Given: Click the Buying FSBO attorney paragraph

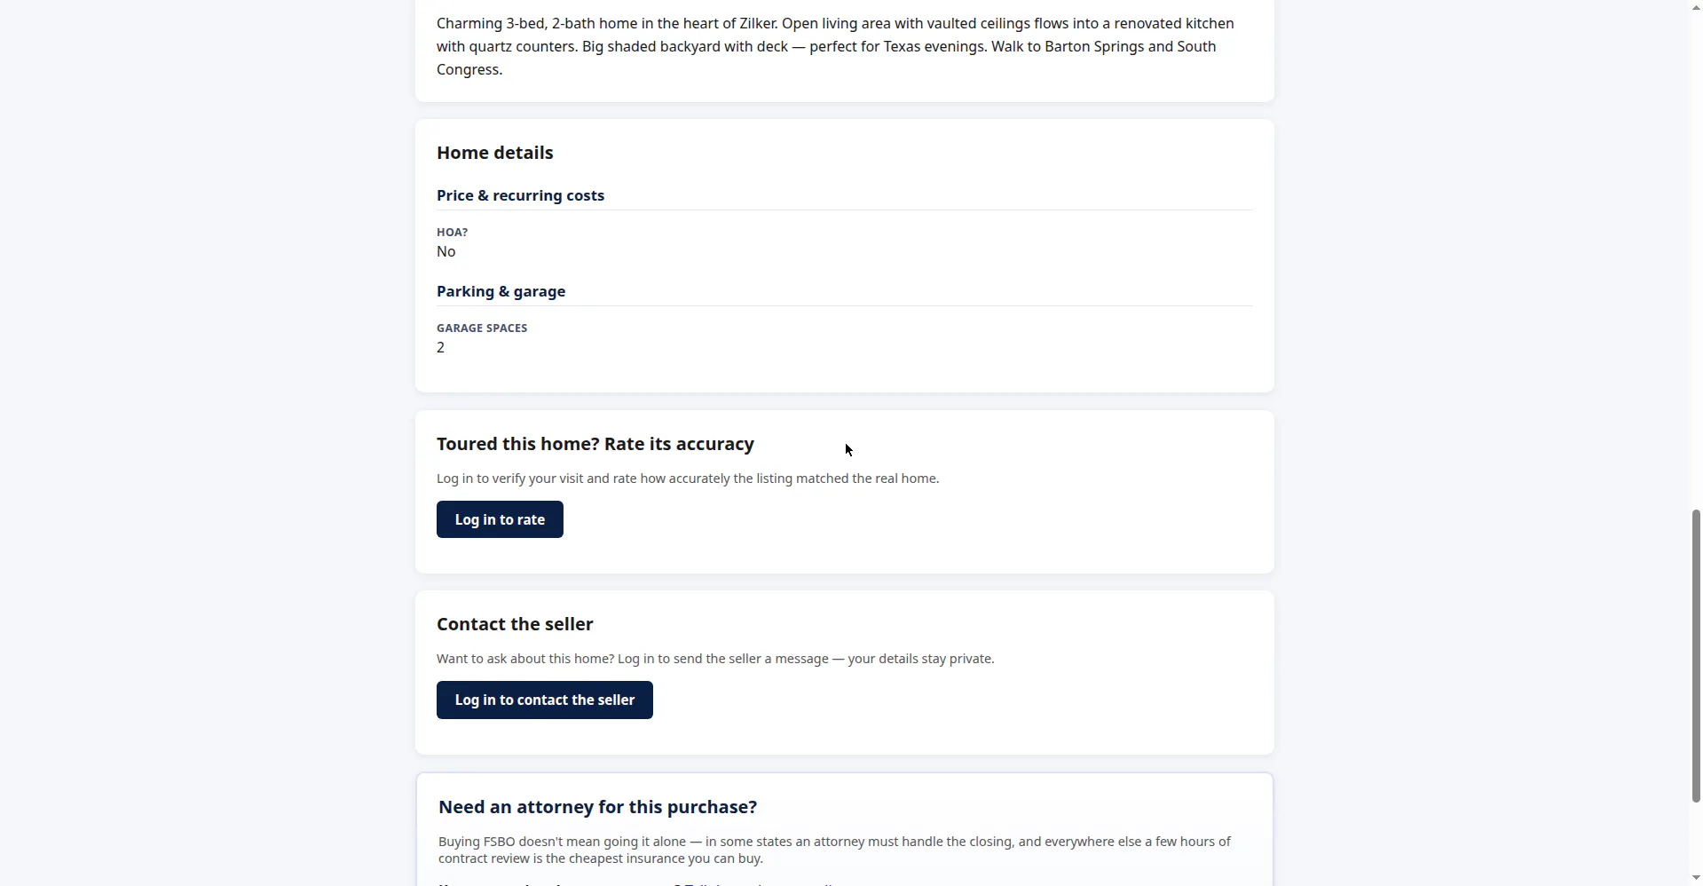Looking at the screenshot, I should click(834, 850).
